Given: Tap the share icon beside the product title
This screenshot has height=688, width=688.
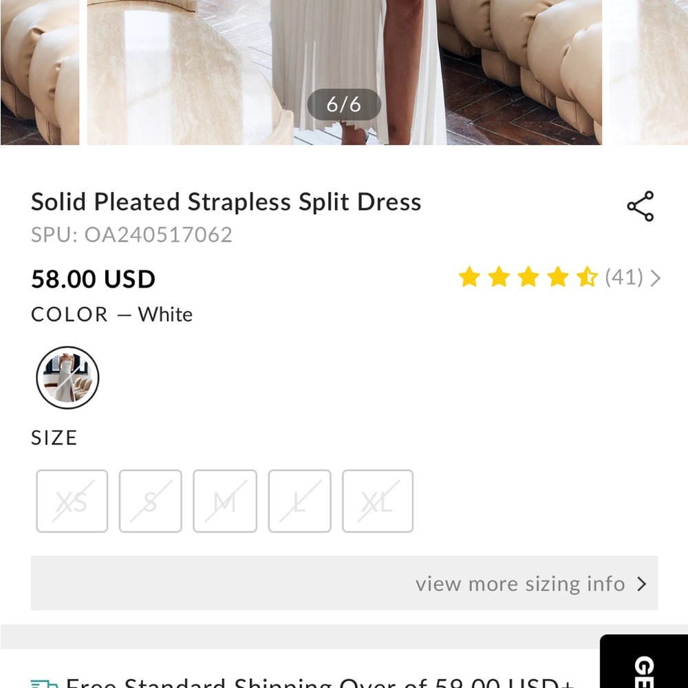Looking at the screenshot, I should [640, 206].
